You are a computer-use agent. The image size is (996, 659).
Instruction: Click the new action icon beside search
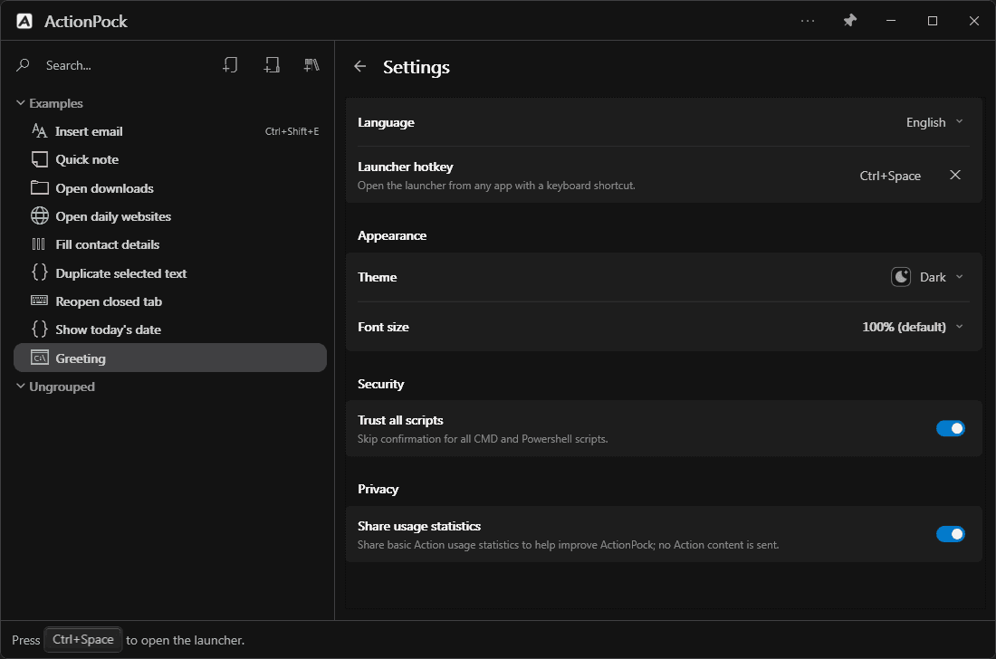pos(230,65)
